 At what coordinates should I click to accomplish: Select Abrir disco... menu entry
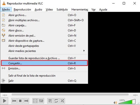[44, 31]
